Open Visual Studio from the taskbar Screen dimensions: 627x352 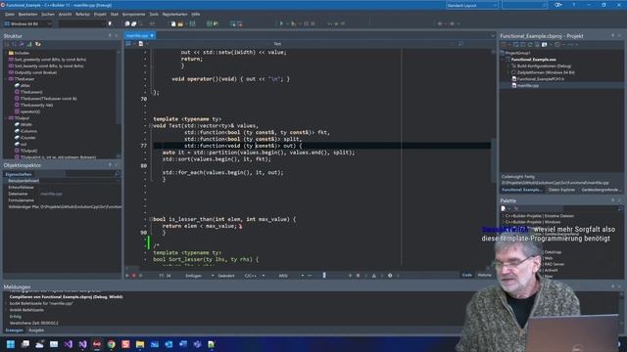[69, 344]
